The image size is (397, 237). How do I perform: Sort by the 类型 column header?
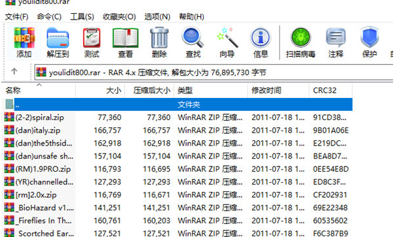tap(211, 90)
